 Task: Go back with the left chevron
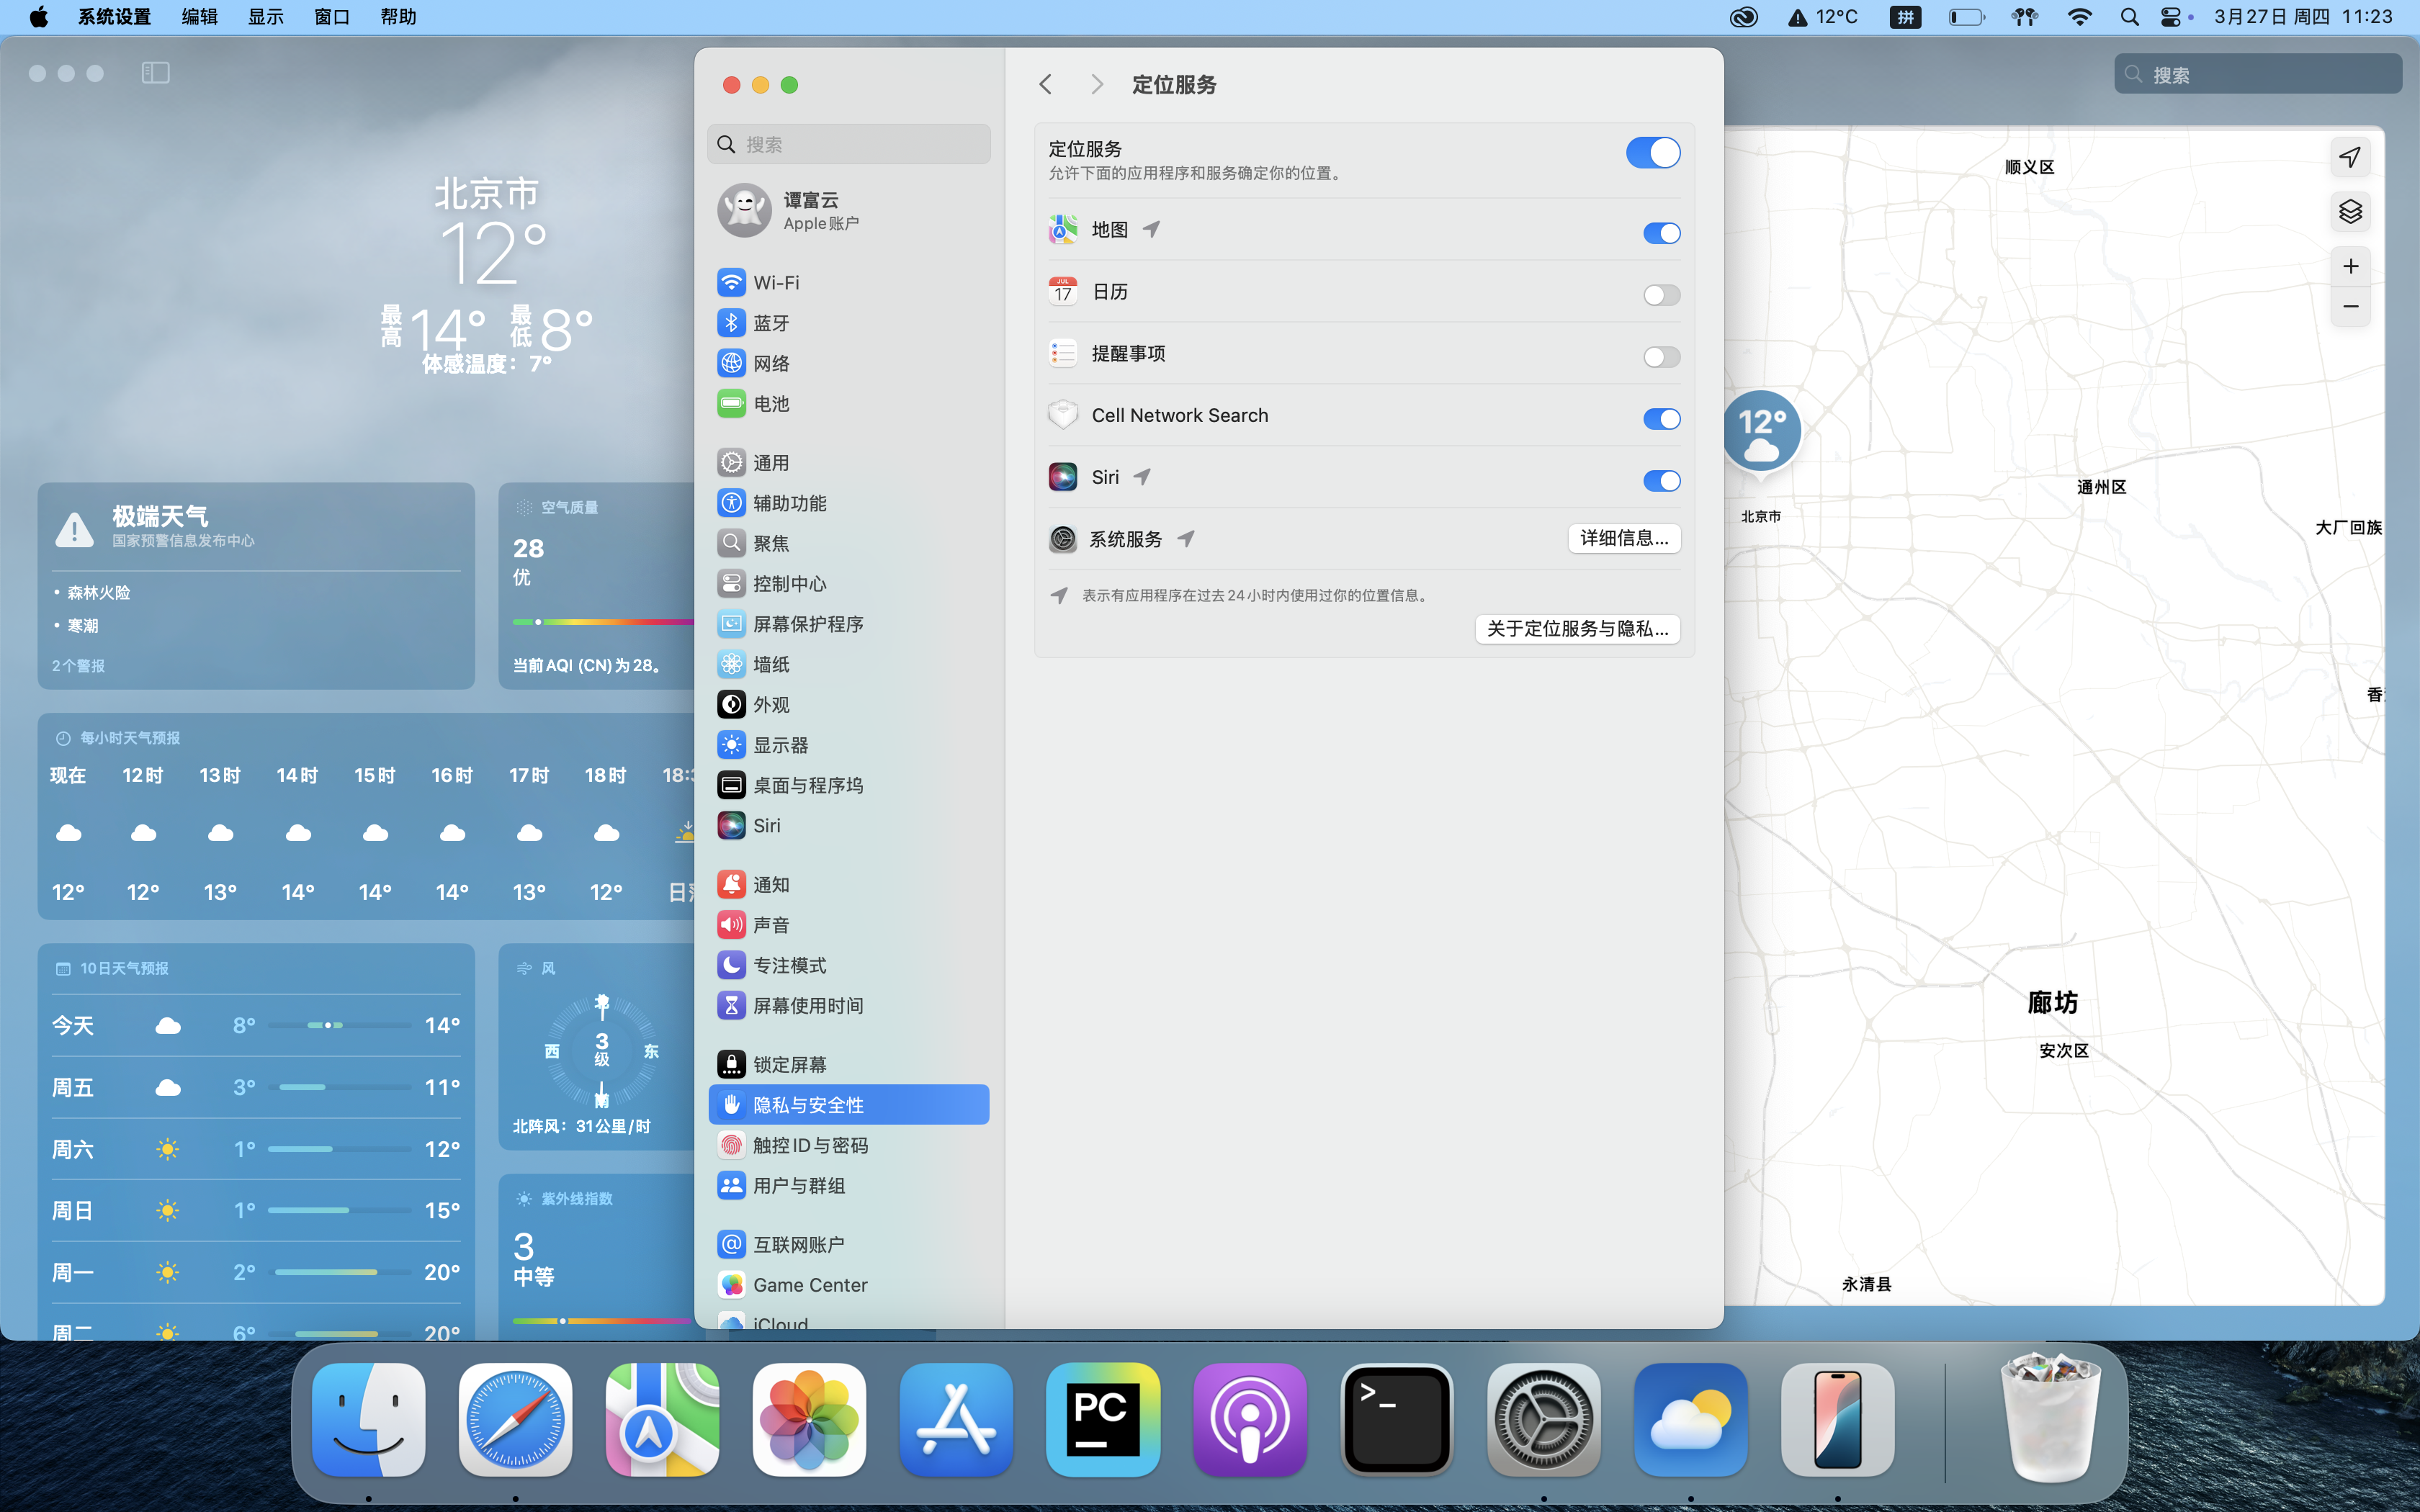pos(1046,85)
